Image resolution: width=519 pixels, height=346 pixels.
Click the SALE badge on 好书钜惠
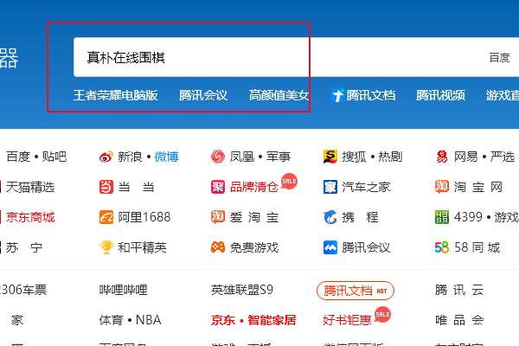coord(382,314)
